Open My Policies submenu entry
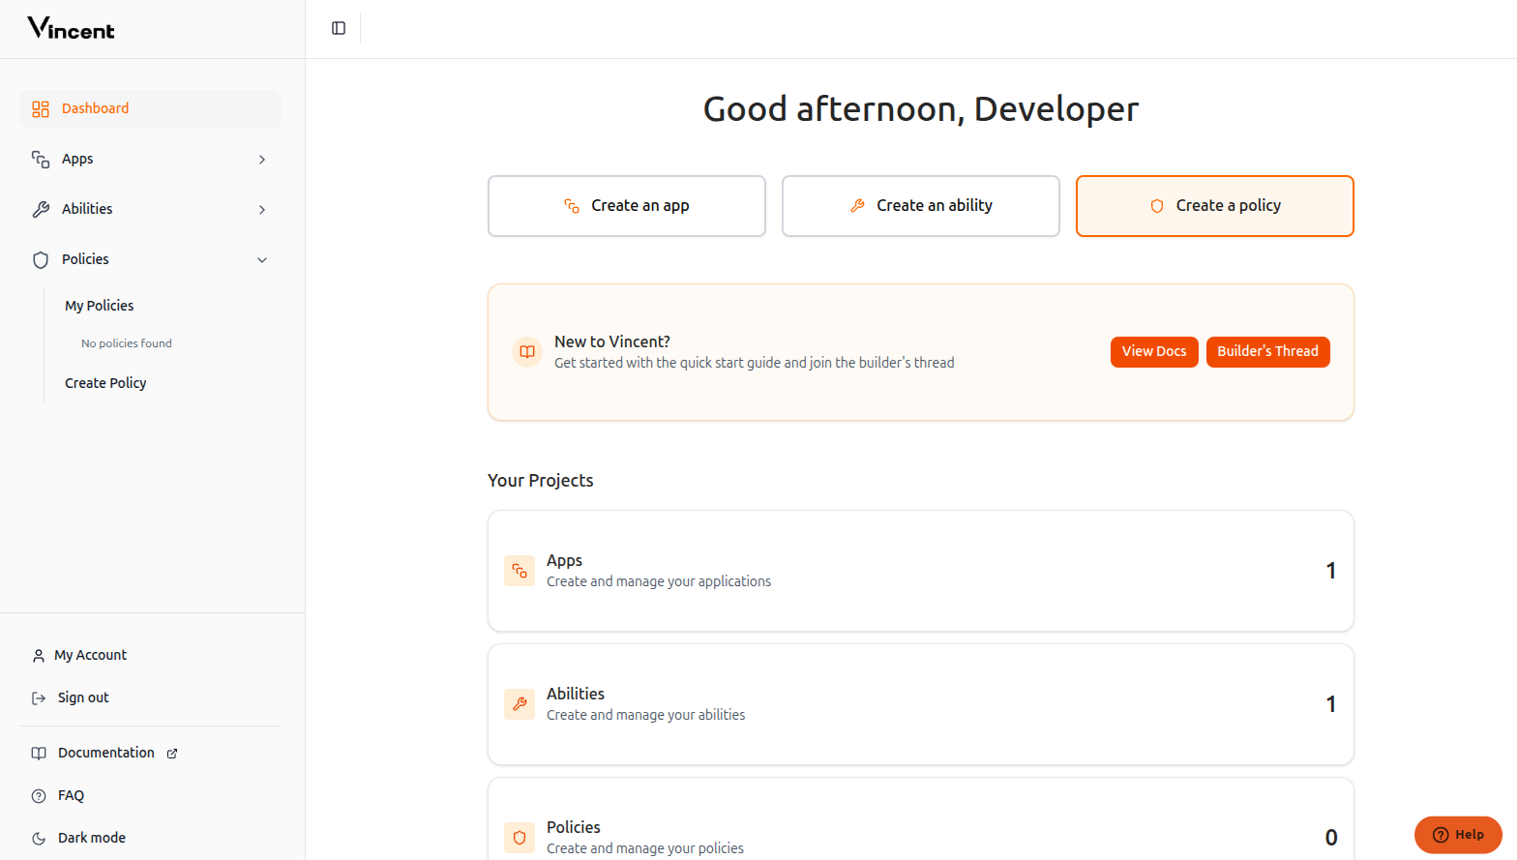 100,306
